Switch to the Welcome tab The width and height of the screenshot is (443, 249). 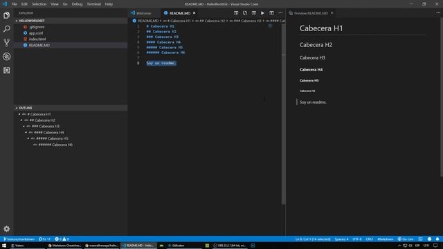[x=144, y=13]
